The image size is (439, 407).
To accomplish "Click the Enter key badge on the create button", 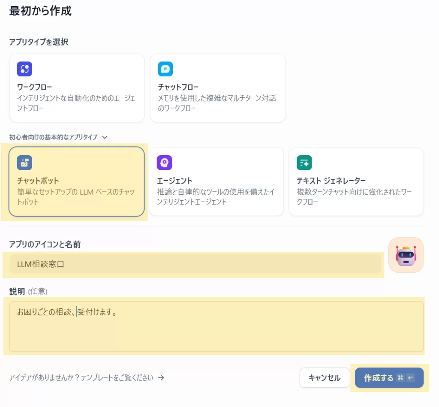I will click(411, 377).
